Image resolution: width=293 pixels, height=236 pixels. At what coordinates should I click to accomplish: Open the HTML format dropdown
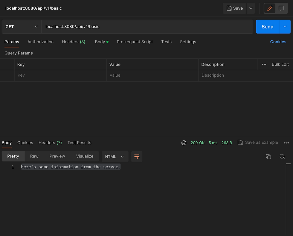click(x=115, y=156)
